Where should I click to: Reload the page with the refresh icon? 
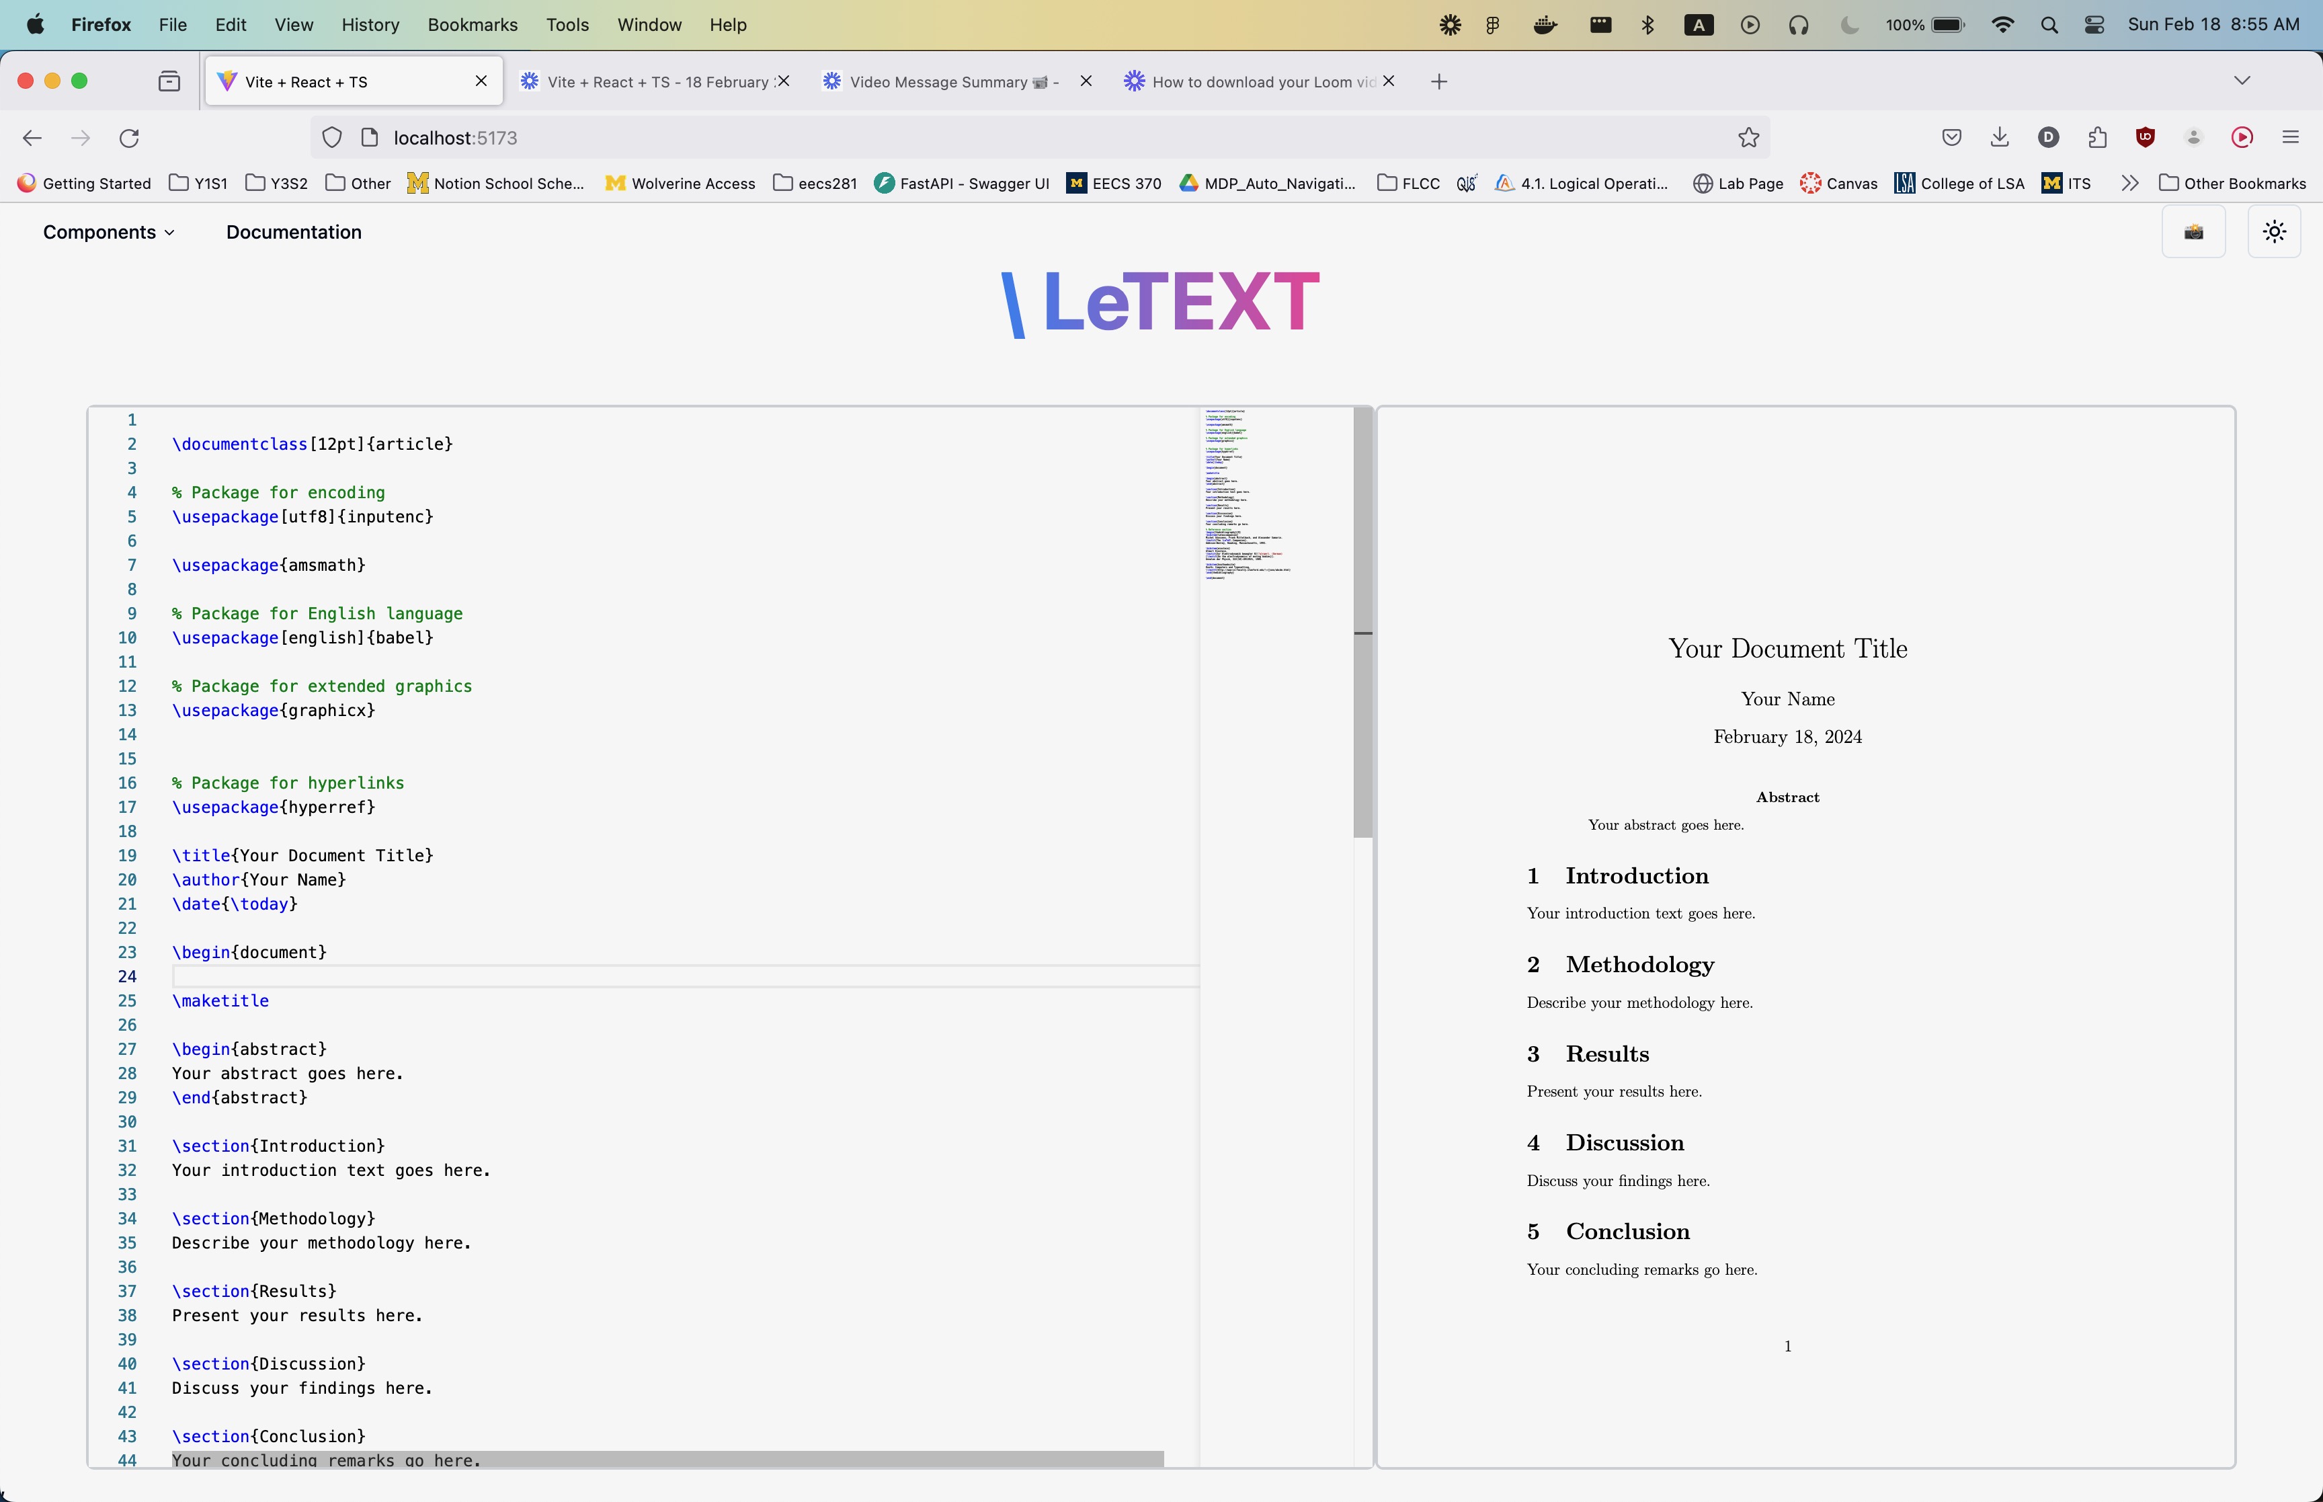tap(128, 139)
